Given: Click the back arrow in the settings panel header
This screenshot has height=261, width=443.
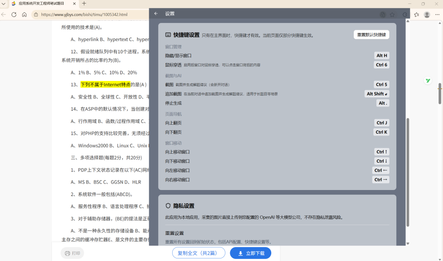Looking at the screenshot, I should pos(156,13).
